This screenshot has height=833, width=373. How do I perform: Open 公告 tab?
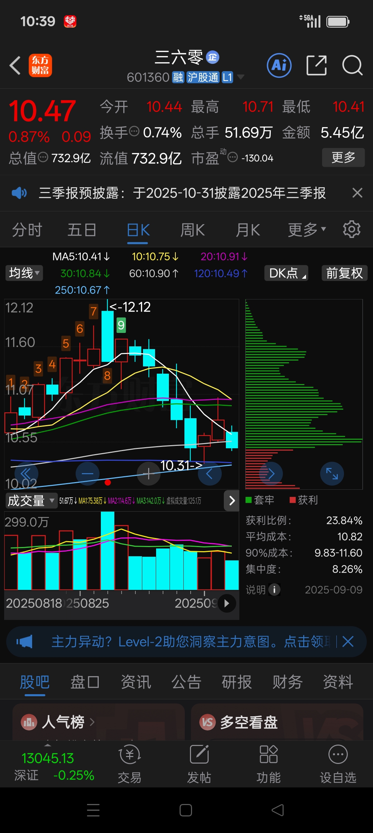pyautogui.click(x=186, y=682)
